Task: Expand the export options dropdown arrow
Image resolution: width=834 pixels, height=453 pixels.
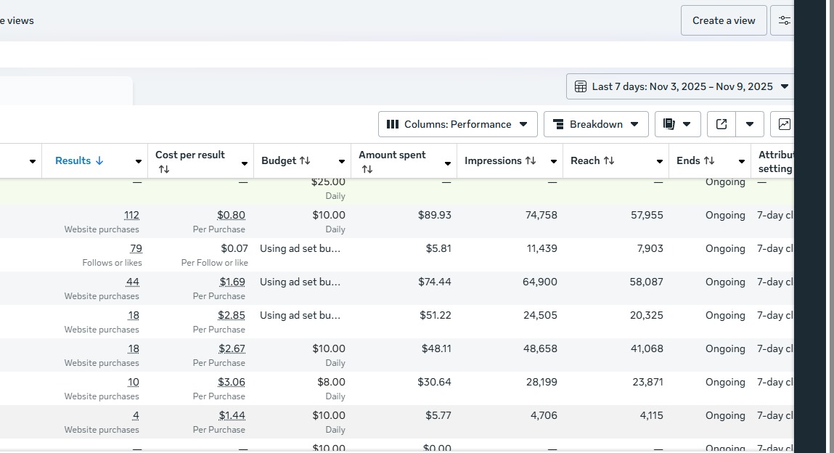Action: [750, 124]
